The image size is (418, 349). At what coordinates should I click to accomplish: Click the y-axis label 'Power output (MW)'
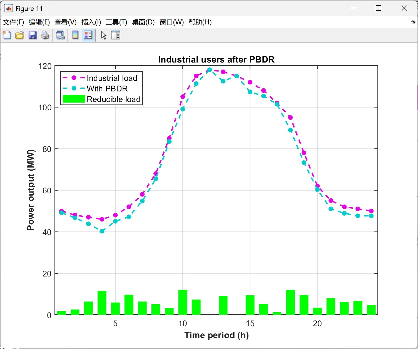click(x=31, y=190)
